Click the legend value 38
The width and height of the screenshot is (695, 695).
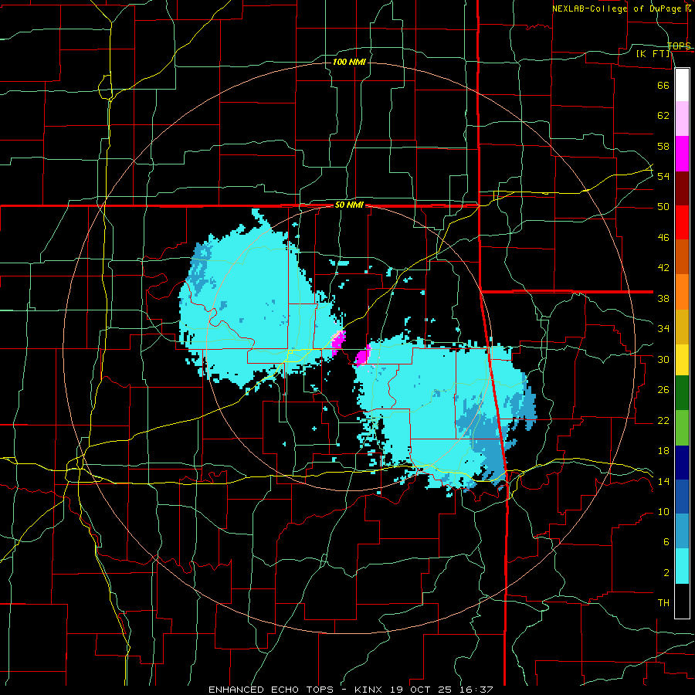pos(663,298)
